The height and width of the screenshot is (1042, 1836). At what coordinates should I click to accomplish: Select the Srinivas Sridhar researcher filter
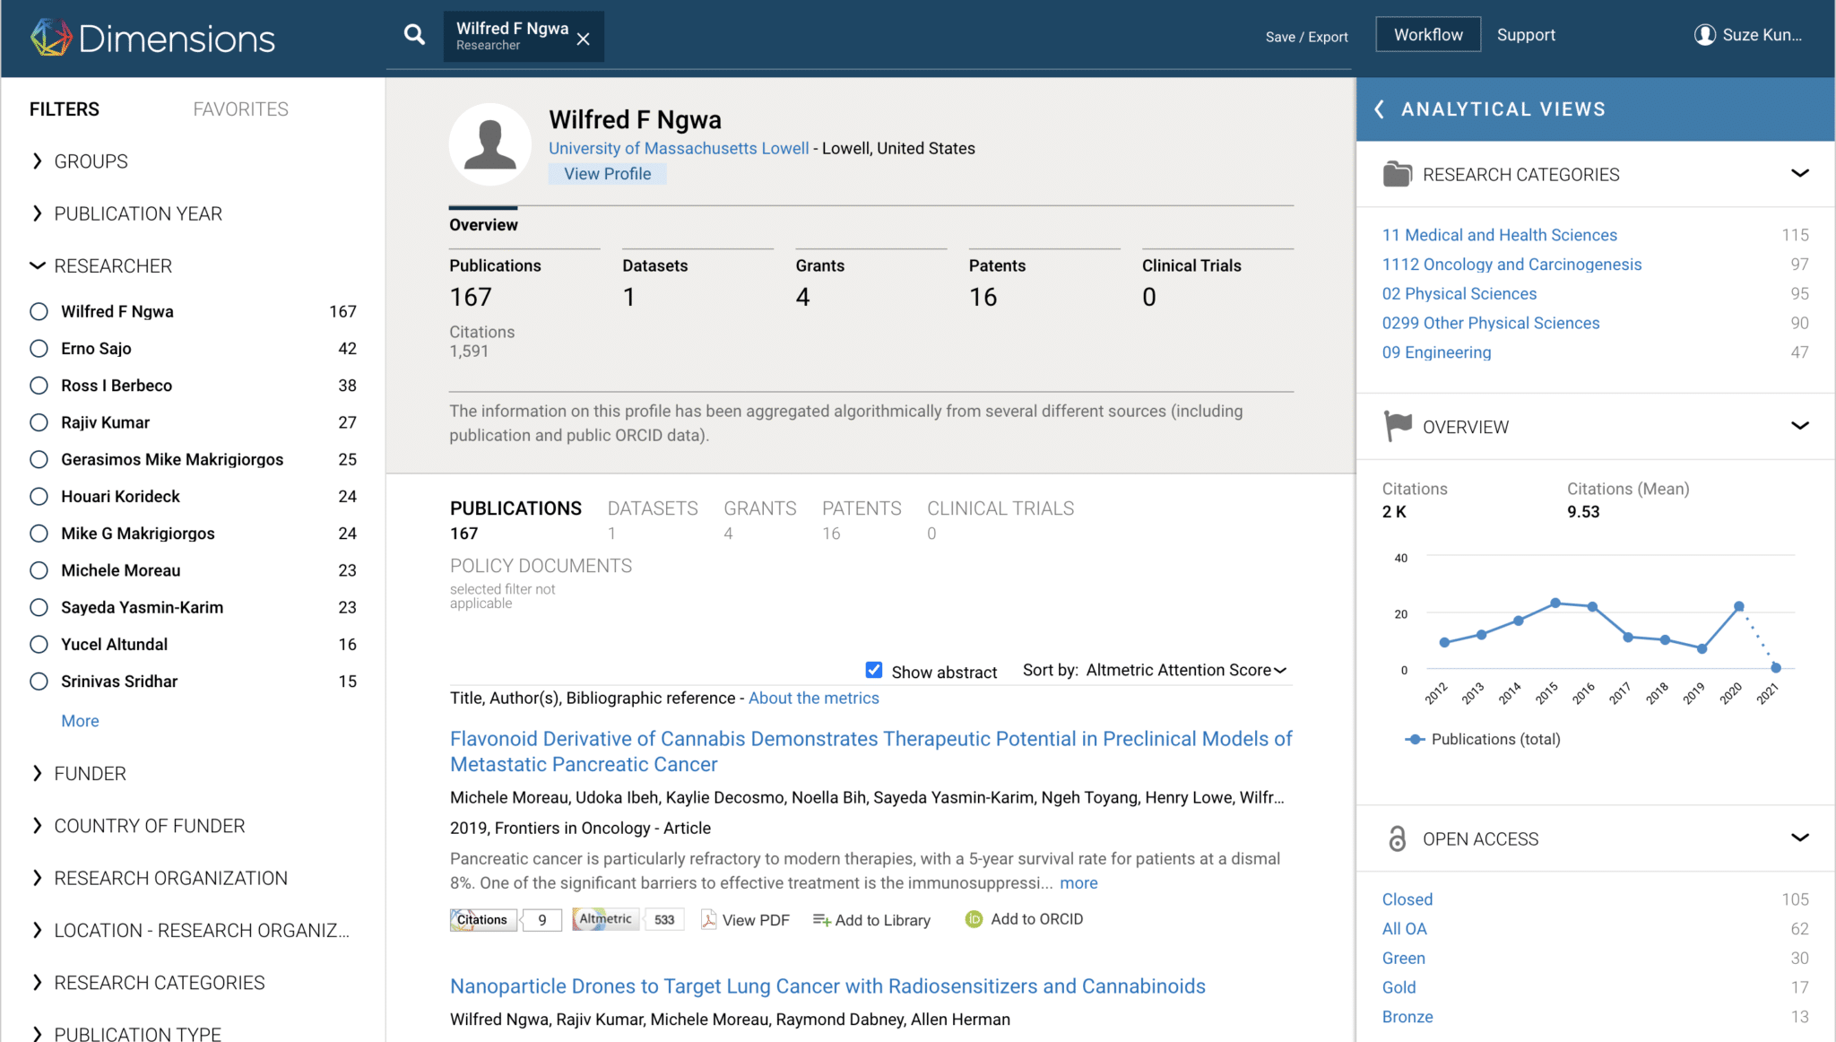click(39, 682)
